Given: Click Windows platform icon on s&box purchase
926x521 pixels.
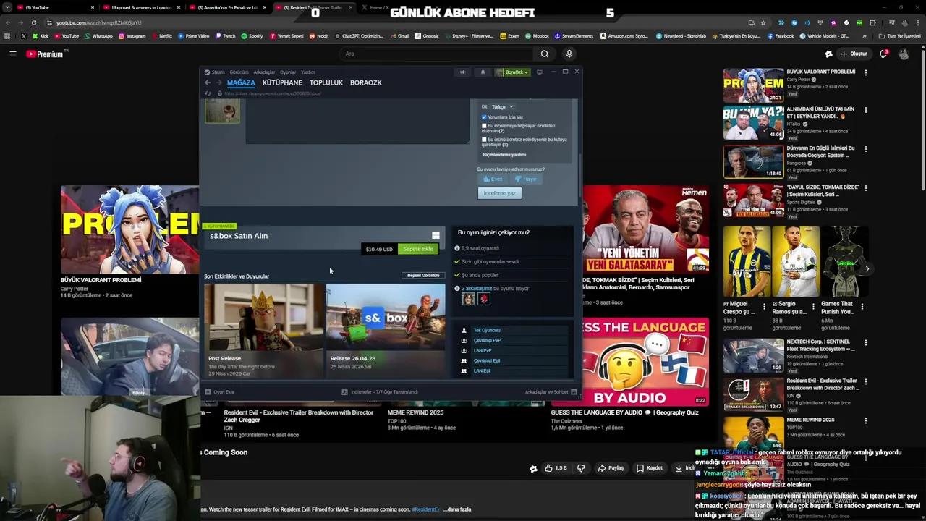Looking at the screenshot, I should tap(436, 235).
